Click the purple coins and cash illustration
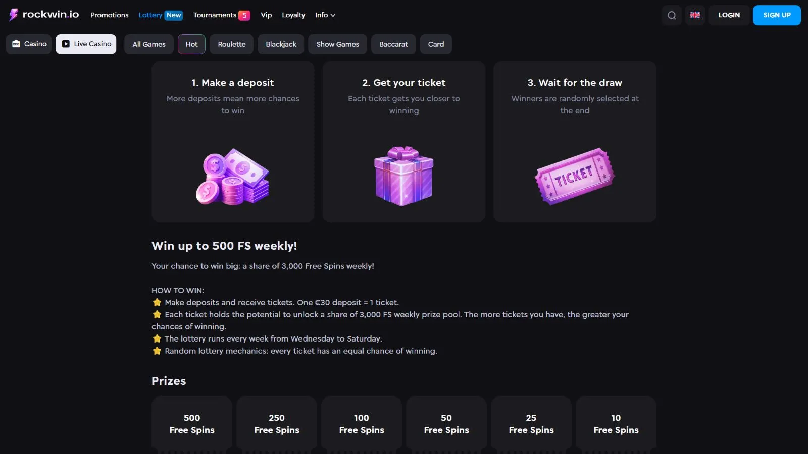The width and height of the screenshot is (808, 454). pyautogui.click(x=233, y=177)
